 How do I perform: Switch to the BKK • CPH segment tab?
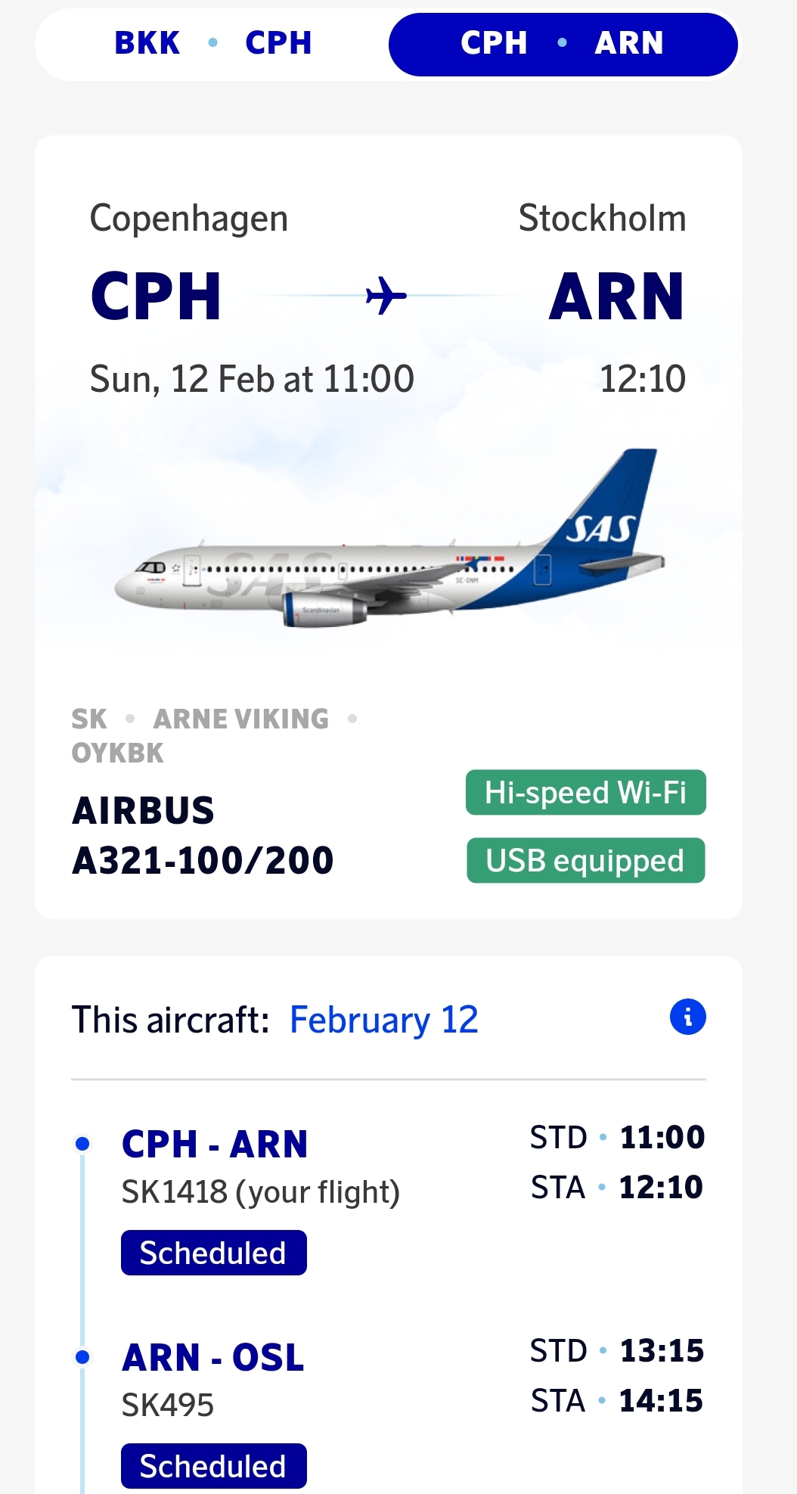[x=212, y=43]
